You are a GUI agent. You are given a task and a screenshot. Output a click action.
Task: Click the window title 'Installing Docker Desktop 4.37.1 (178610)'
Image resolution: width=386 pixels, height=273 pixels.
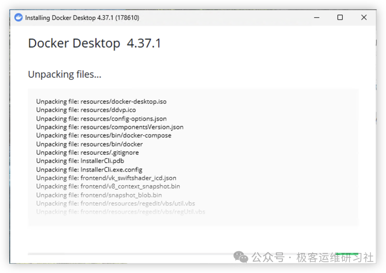[x=82, y=18]
